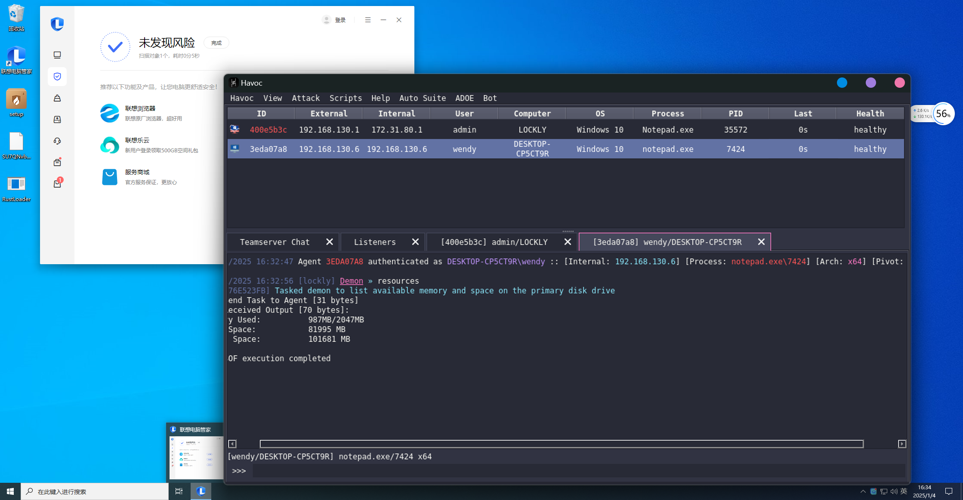Switch to the Teamserver Chat tab

point(275,242)
